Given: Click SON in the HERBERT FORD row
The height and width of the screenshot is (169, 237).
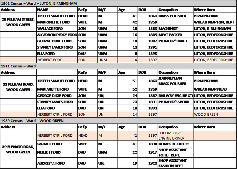Looking at the screenshot, I should pyautogui.click(x=87, y=60).
